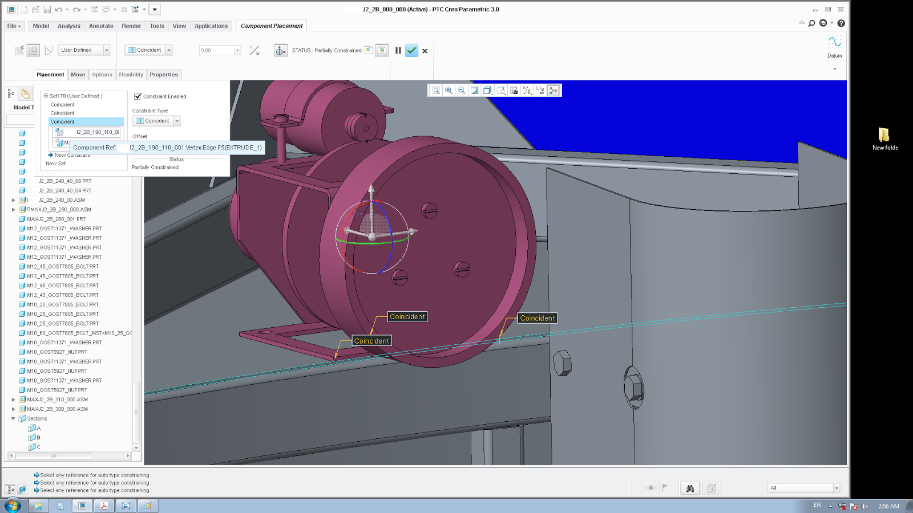
Task: Toggle the Datum Display Filters icon
Action: [526, 90]
